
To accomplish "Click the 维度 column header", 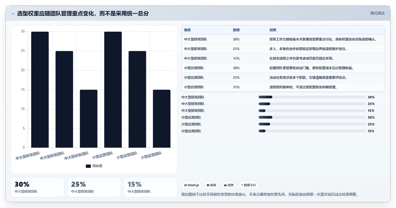I will tap(188, 30).
